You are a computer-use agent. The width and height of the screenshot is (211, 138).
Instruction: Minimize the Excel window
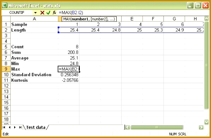(x=190, y=6)
